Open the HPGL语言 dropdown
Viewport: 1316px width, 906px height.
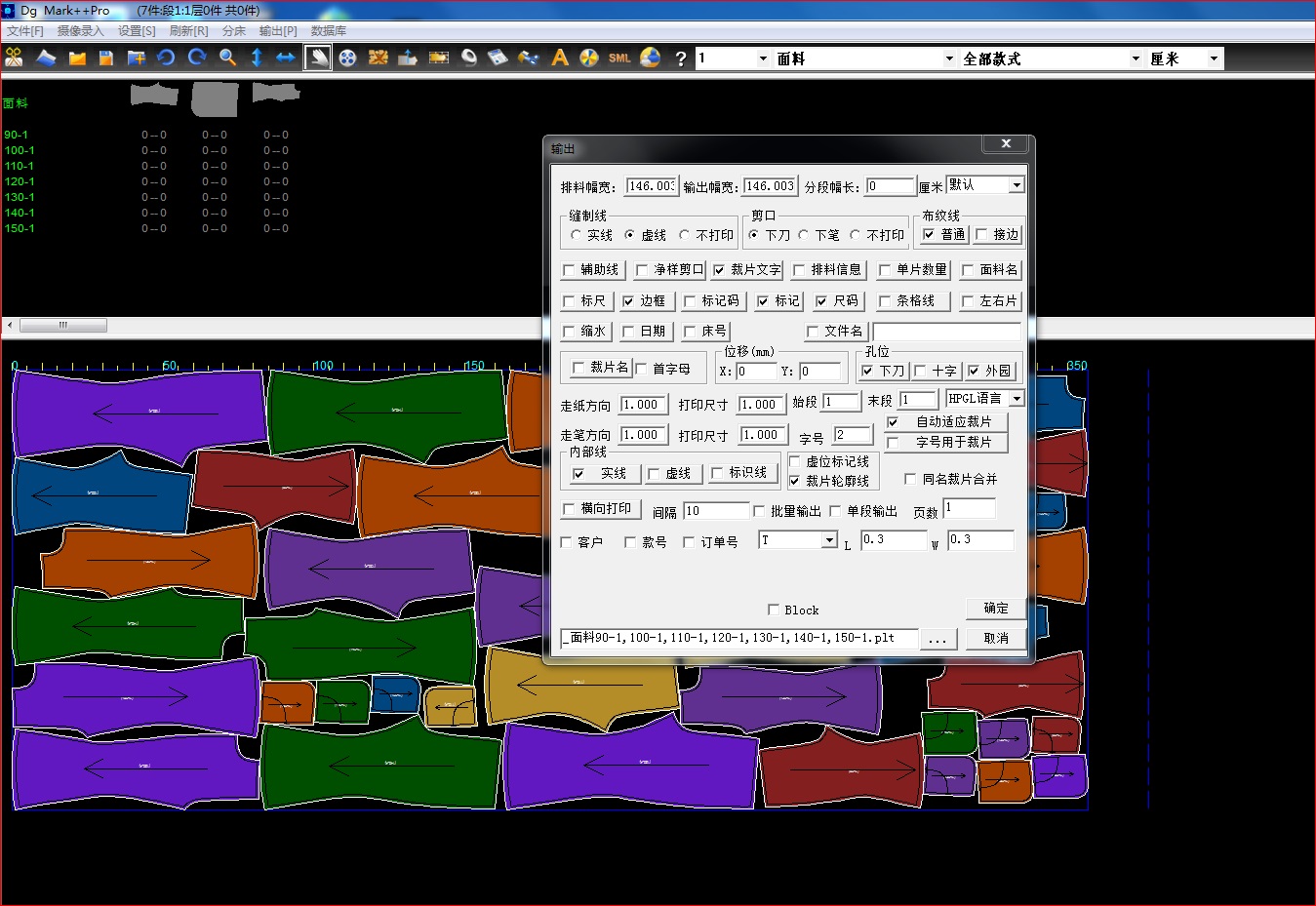pyautogui.click(x=1017, y=399)
